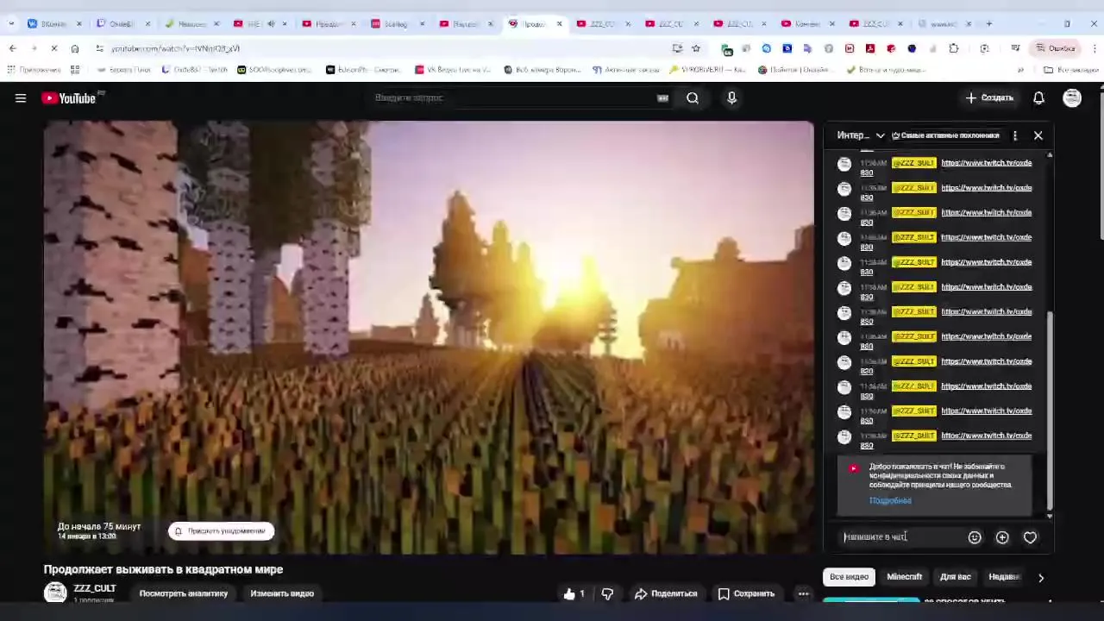Expand the chat mode dropdown Интер...
Screen dimensions: 1104x621
[860, 135]
